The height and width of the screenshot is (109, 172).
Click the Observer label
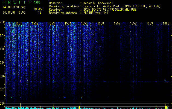click(x=56, y=3)
